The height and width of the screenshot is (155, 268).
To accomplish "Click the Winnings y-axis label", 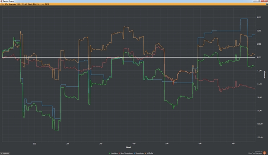I will tap(265, 74).
